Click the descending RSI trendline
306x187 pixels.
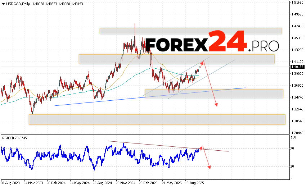pos(162,145)
